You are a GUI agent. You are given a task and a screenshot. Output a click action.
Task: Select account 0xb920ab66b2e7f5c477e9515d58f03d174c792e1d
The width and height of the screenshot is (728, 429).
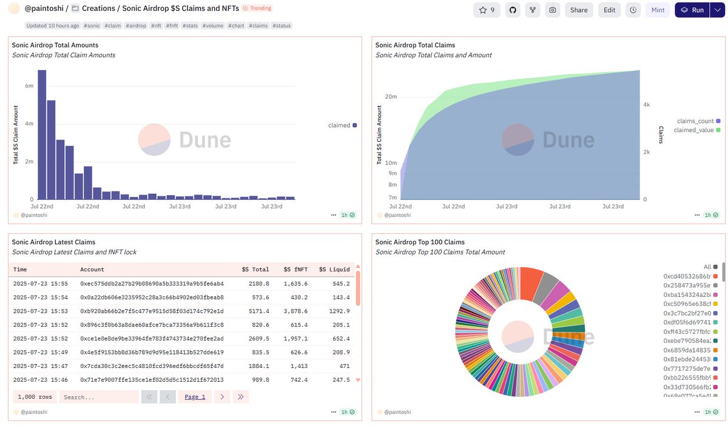pos(152,311)
